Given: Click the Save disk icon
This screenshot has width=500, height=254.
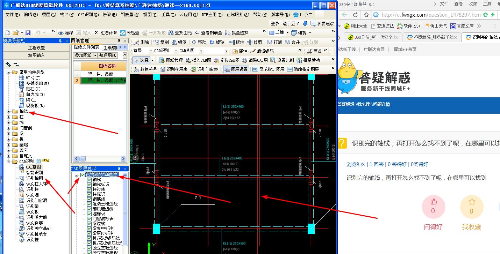Looking at the screenshot, I should pyautogui.click(x=28, y=32).
